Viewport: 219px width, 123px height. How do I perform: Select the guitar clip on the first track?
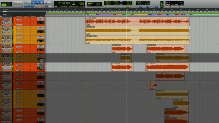tap(138, 21)
